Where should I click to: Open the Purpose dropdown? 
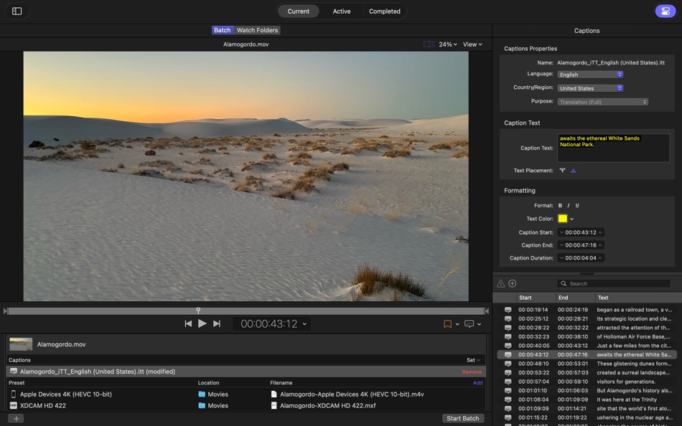(x=603, y=102)
